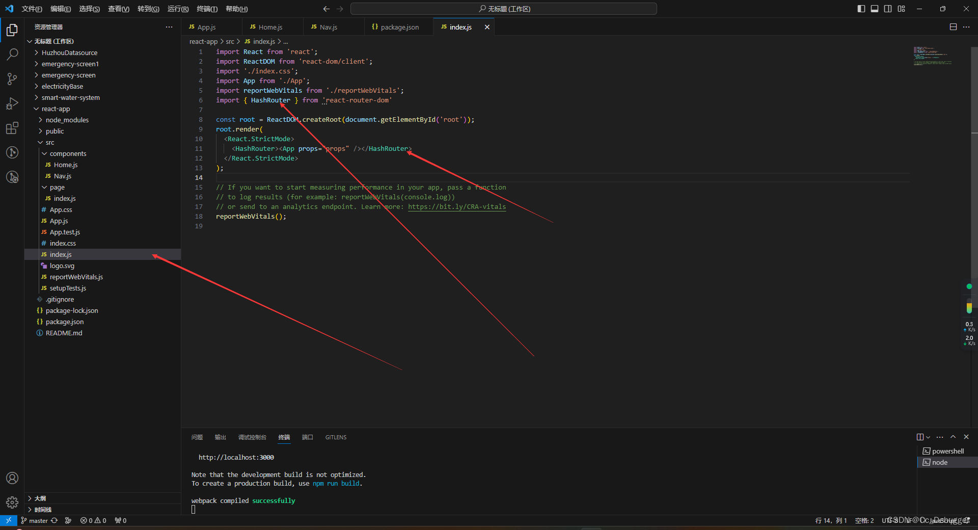This screenshot has width=978, height=530.
Task: Open customize layout icon
Action: 902,9
